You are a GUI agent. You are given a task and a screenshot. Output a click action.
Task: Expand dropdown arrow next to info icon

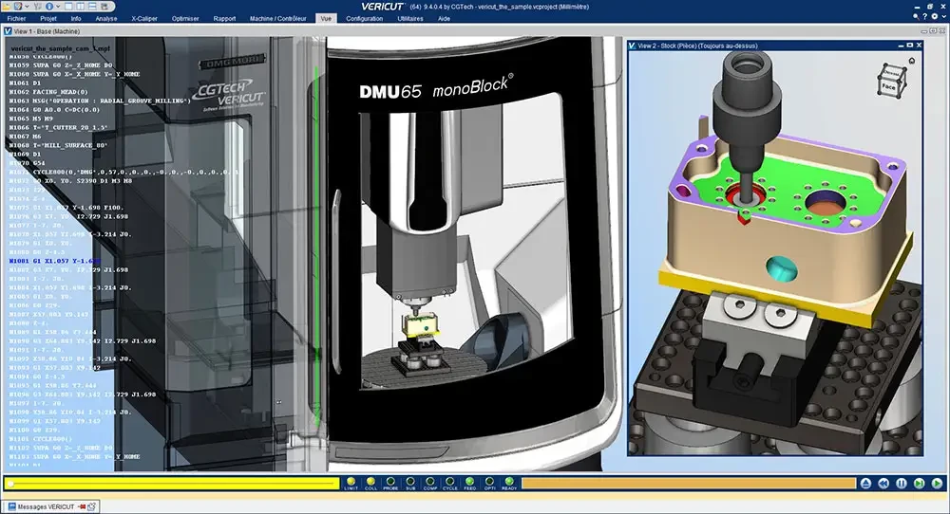[58, 6]
